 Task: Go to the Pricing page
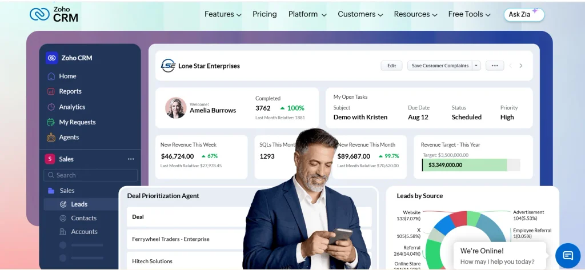[265, 14]
